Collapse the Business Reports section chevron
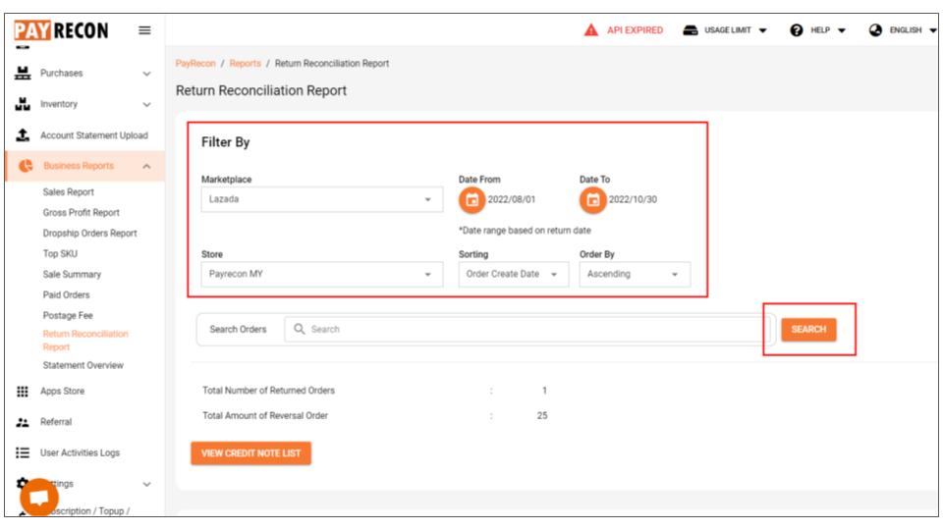This screenshot has width=943, height=530. coord(146,167)
